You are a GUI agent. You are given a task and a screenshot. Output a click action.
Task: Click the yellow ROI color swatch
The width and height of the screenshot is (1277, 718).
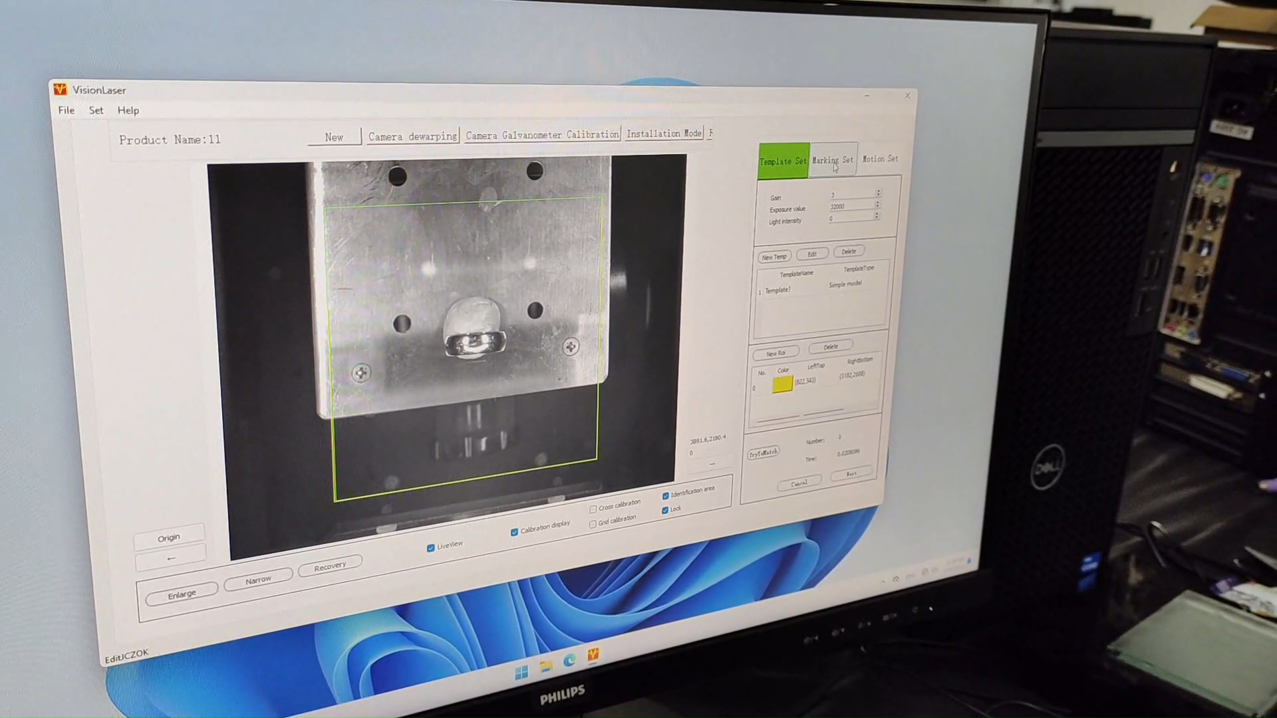point(782,384)
